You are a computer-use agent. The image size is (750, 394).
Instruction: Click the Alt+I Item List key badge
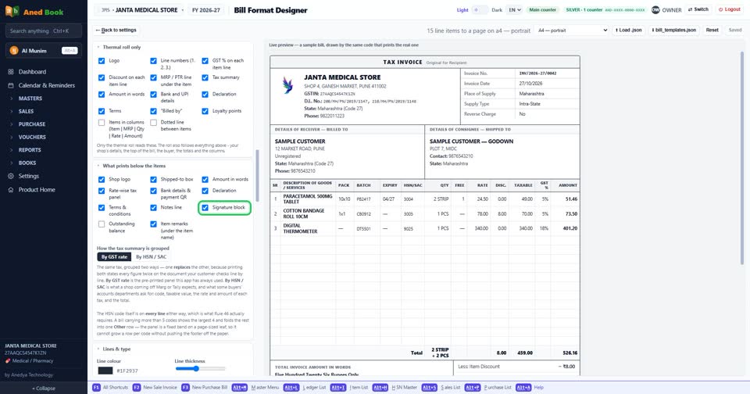coord(337,387)
